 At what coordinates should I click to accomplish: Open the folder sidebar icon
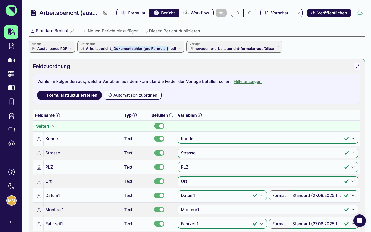[x=11, y=130]
